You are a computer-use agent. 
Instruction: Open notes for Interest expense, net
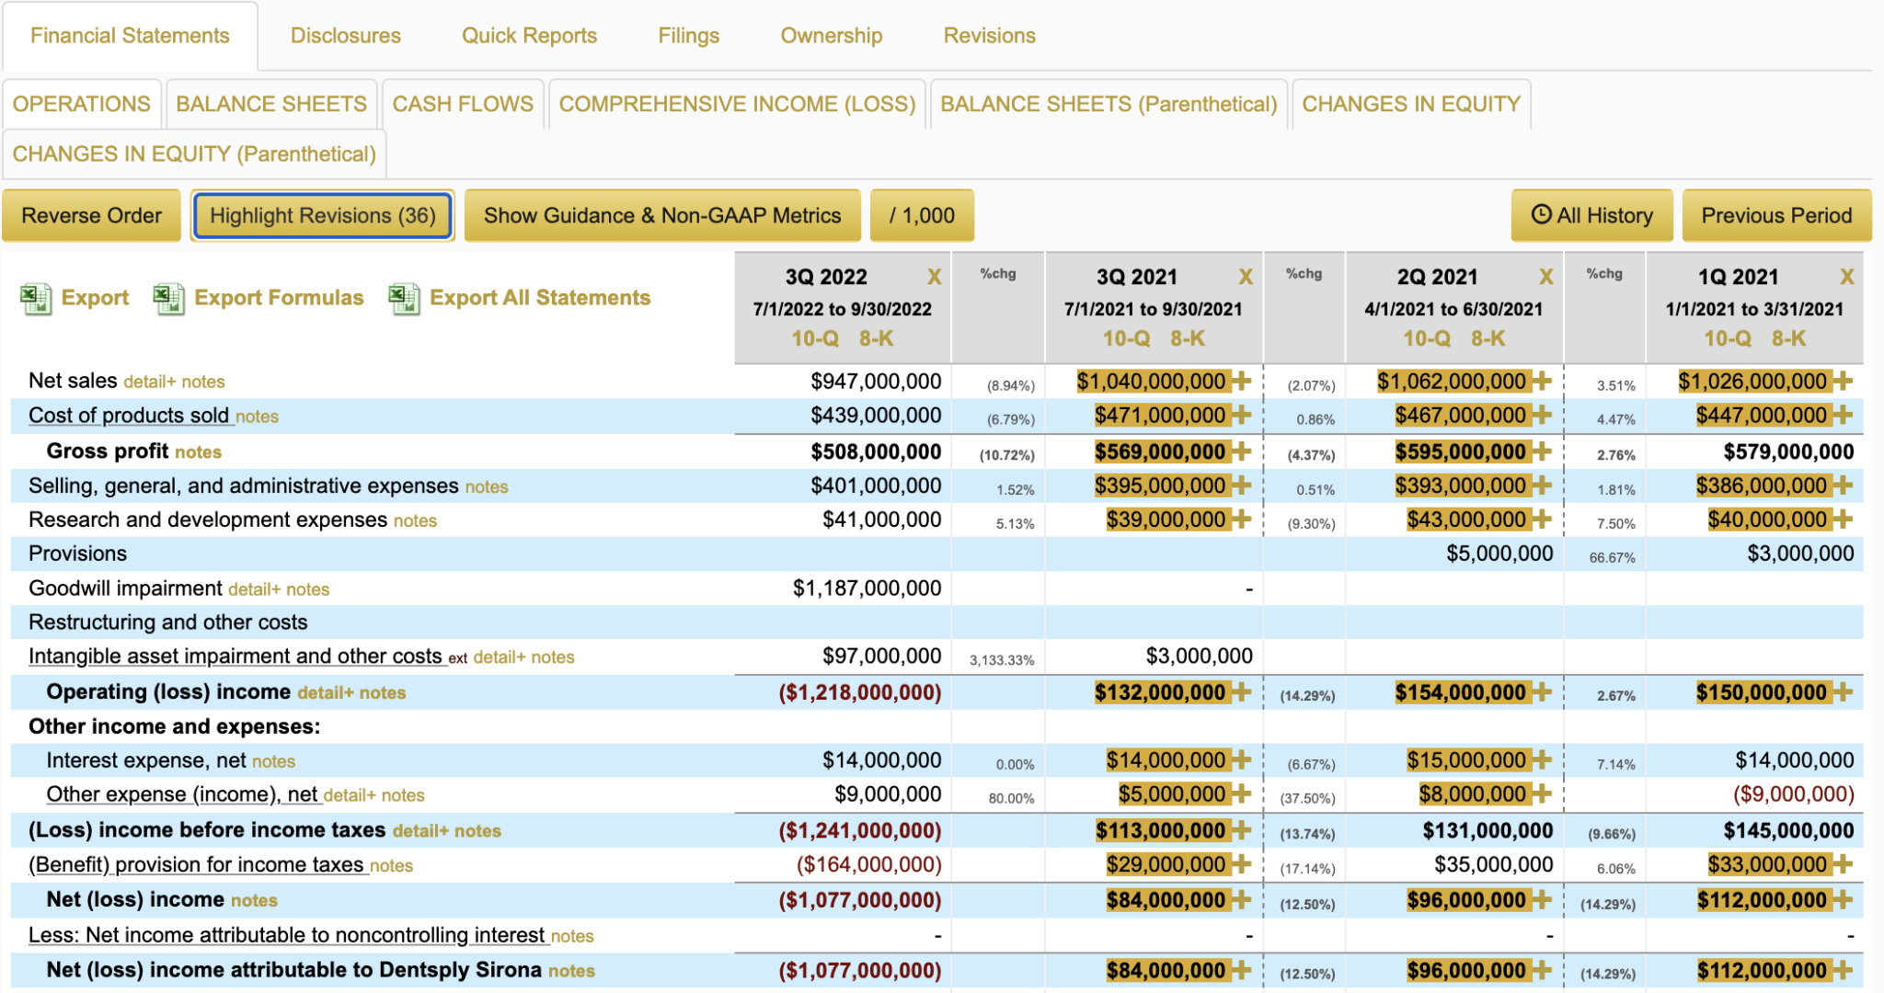click(273, 761)
